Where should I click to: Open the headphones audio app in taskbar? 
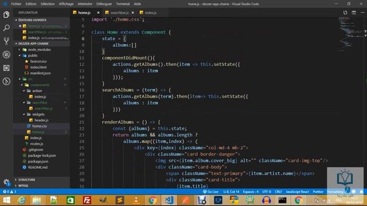[266, 200]
